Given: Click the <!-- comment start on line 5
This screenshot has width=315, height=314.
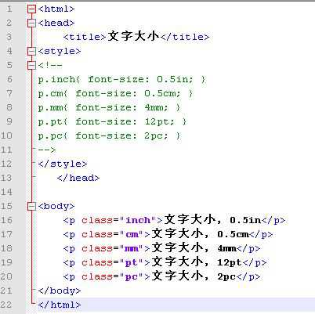Looking at the screenshot, I should (50, 65).
